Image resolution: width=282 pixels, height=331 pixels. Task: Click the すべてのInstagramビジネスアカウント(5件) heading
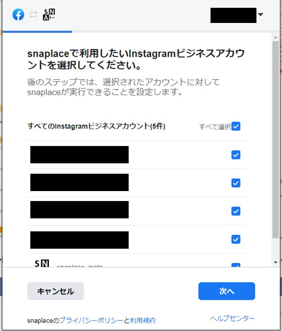96,126
